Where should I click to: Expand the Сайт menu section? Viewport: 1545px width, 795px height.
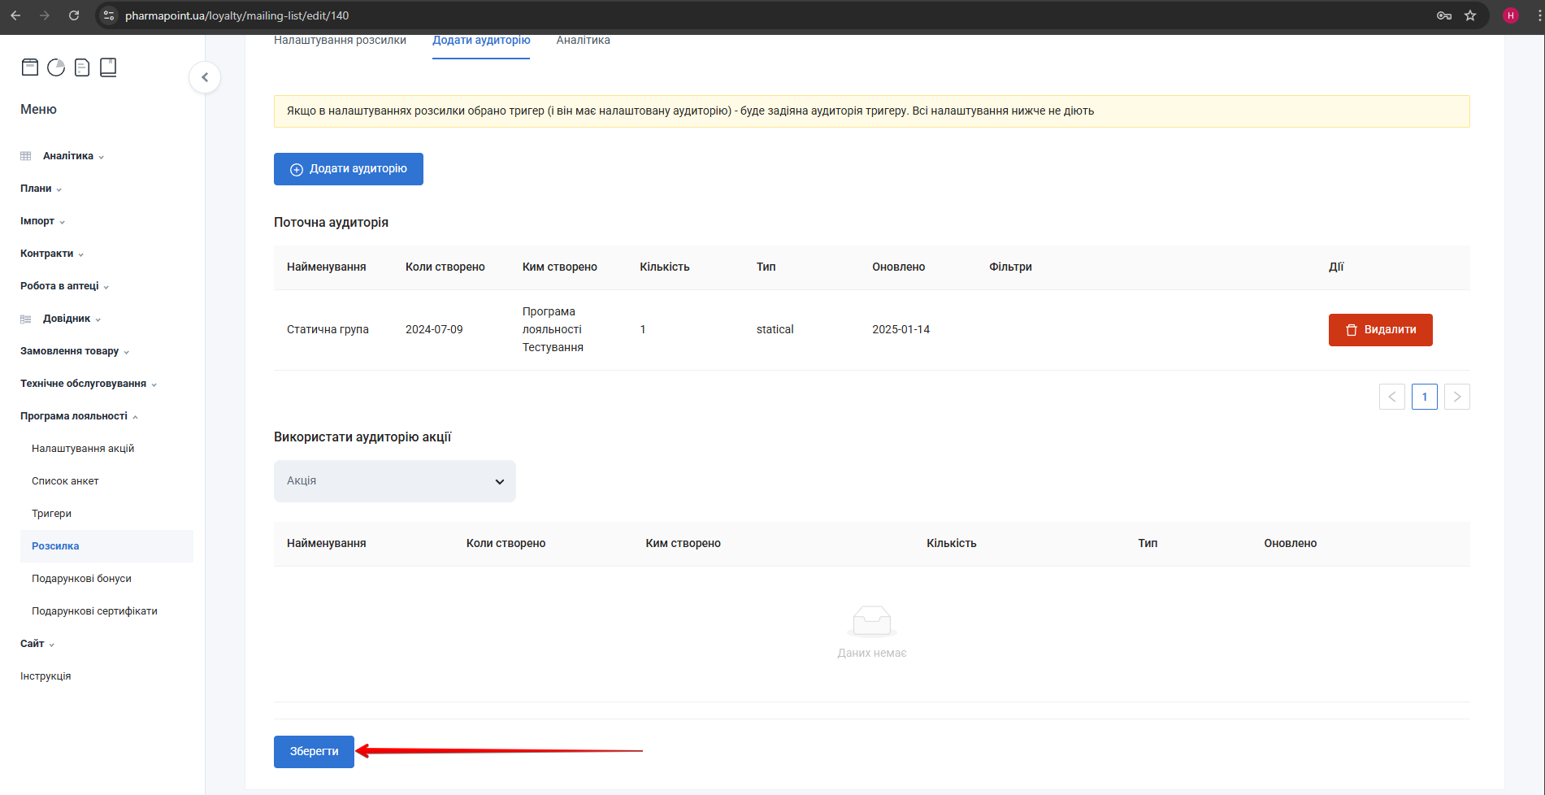coord(37,644)
